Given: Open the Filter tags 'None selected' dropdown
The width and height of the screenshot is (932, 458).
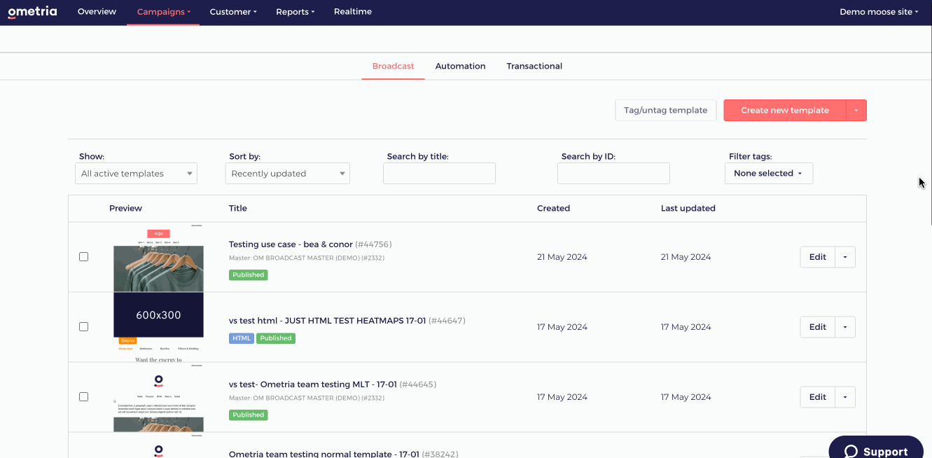Looking at the screenshot, I should point(769,174).
